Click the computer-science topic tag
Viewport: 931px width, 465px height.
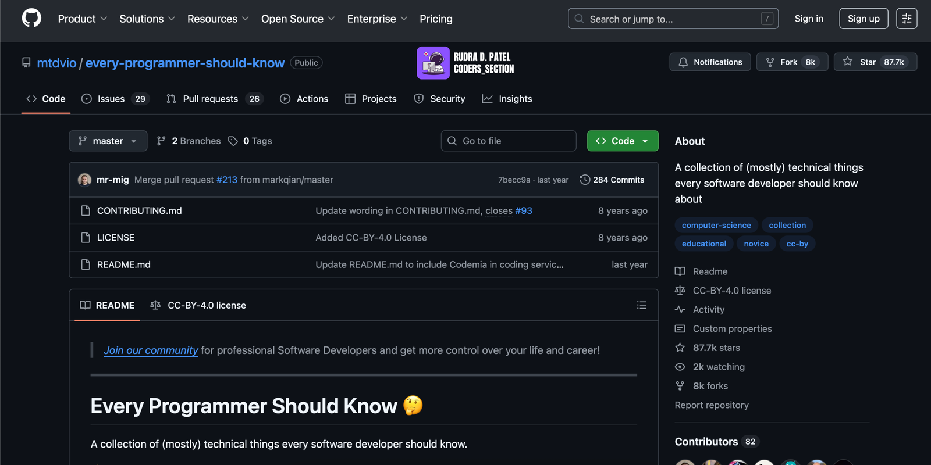[x=716, y=225]
